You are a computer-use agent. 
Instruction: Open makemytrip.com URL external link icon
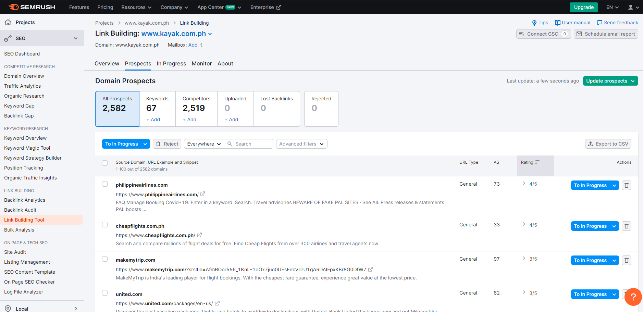tap(370, 269)
